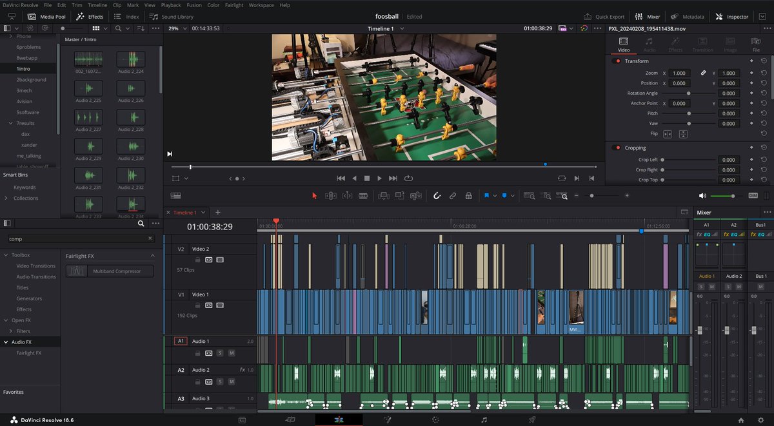
Task: Toggle the Effects panel button
Action: coord(90,17)
